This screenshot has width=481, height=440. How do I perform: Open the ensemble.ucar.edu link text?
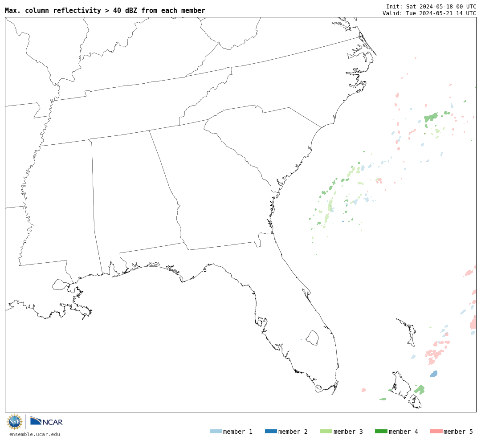tap(35, 434)
